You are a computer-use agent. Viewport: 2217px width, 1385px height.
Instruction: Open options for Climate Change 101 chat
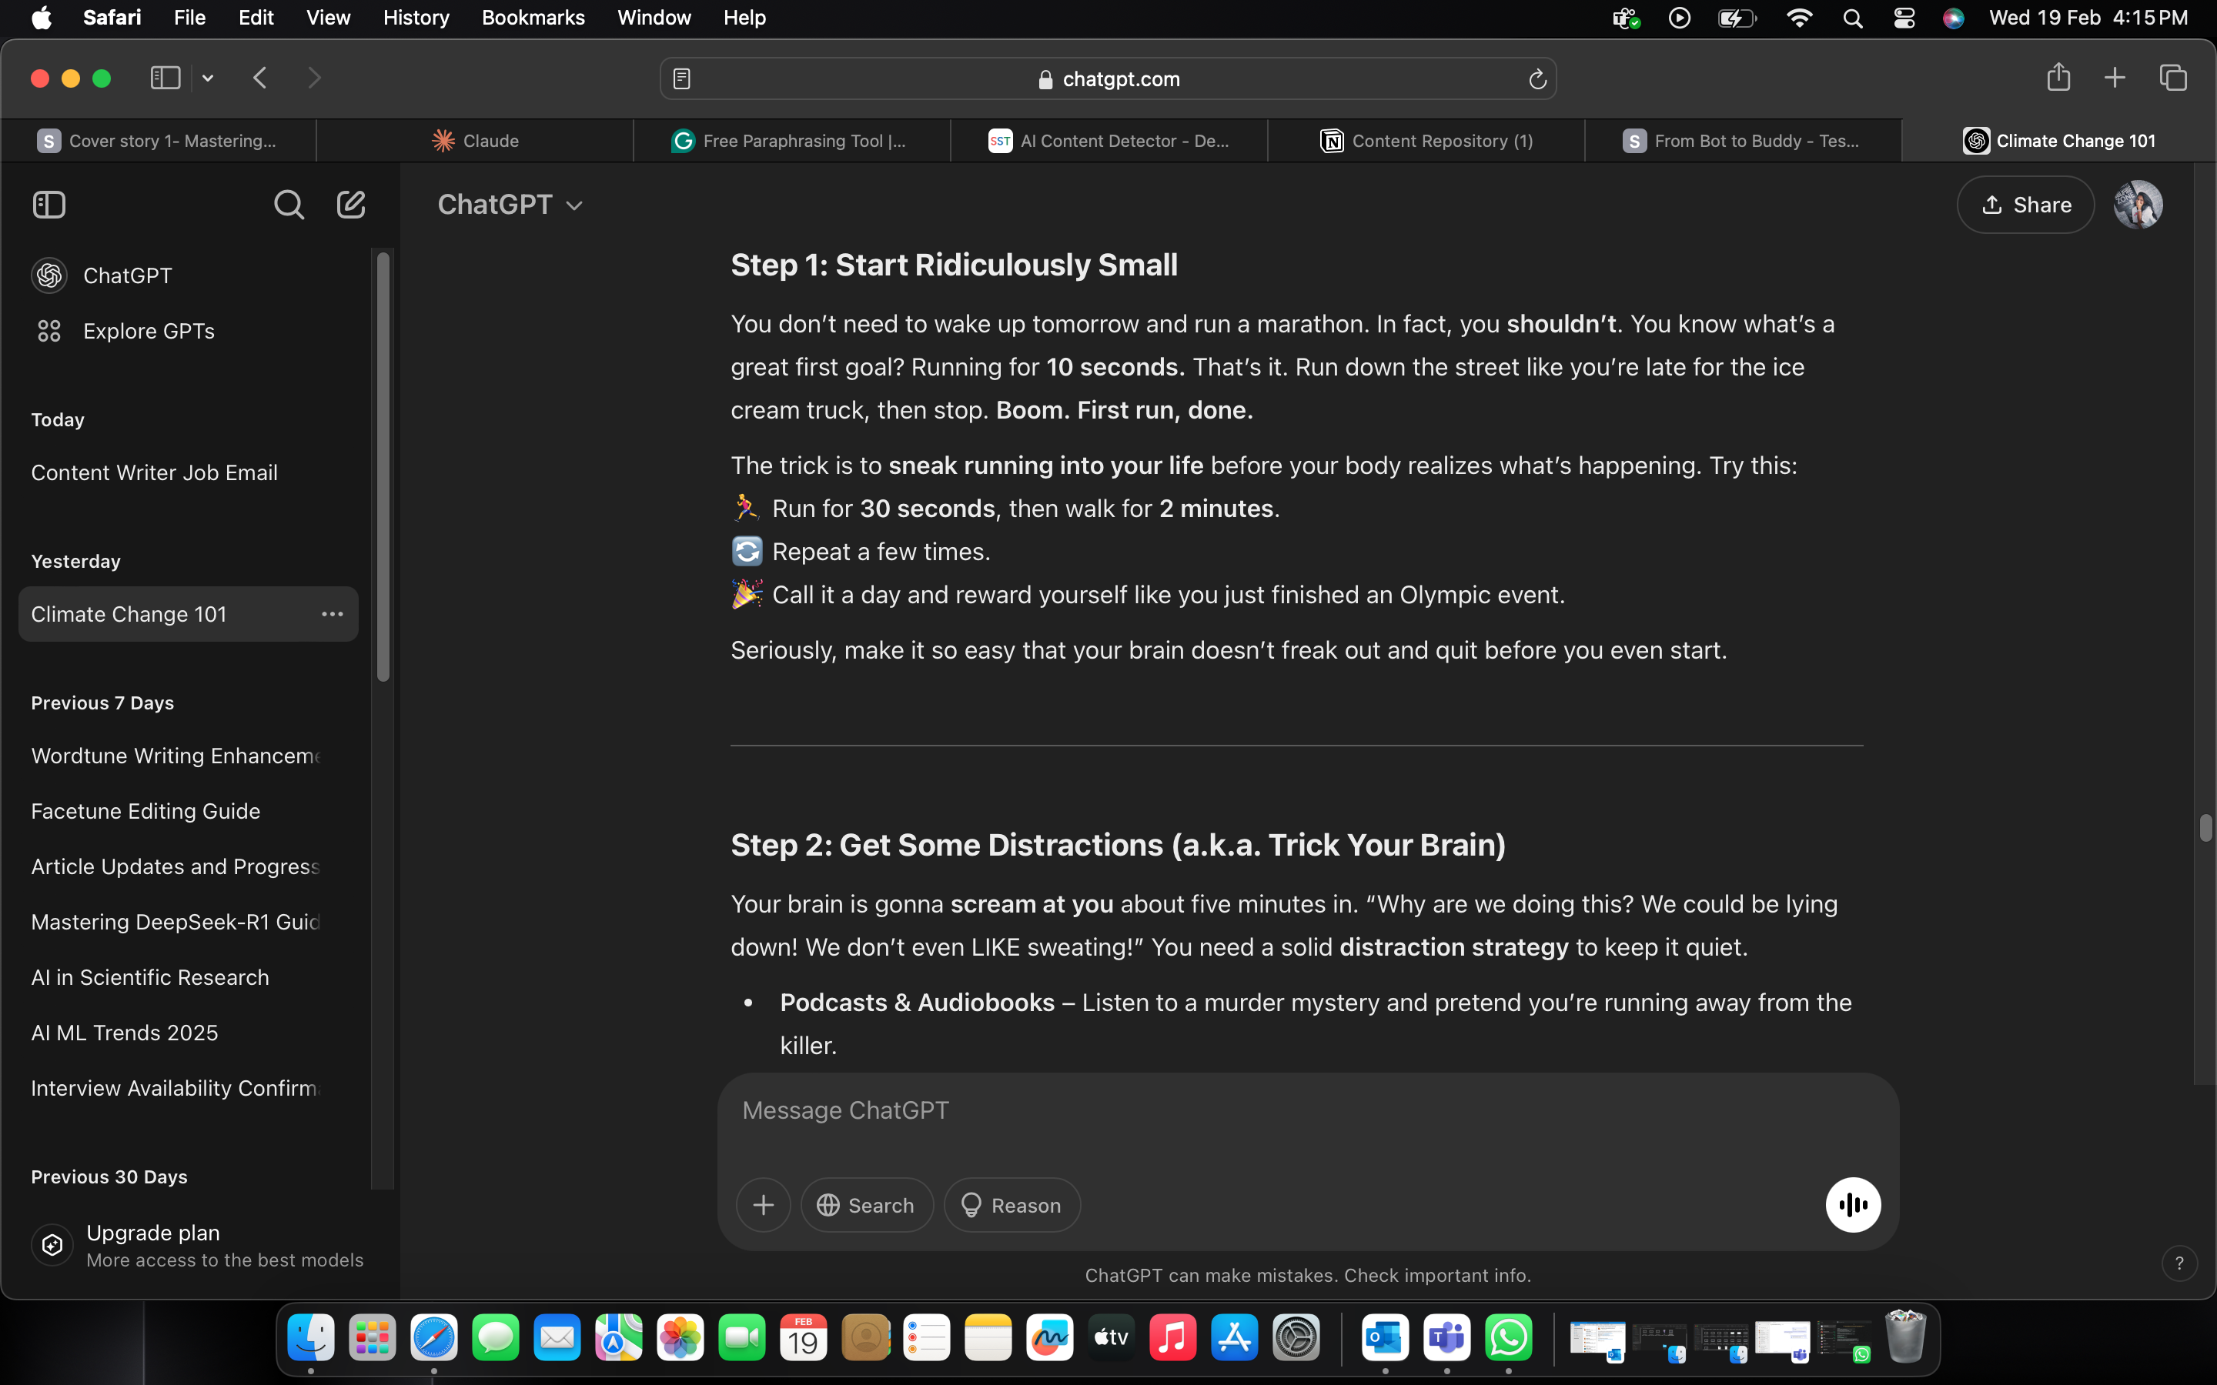(332, 614)
